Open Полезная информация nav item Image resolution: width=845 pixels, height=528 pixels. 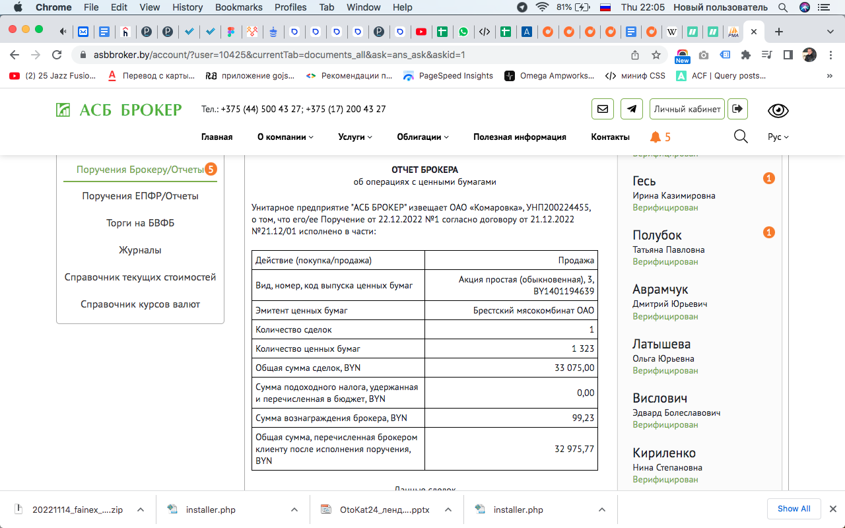(520, 137)
